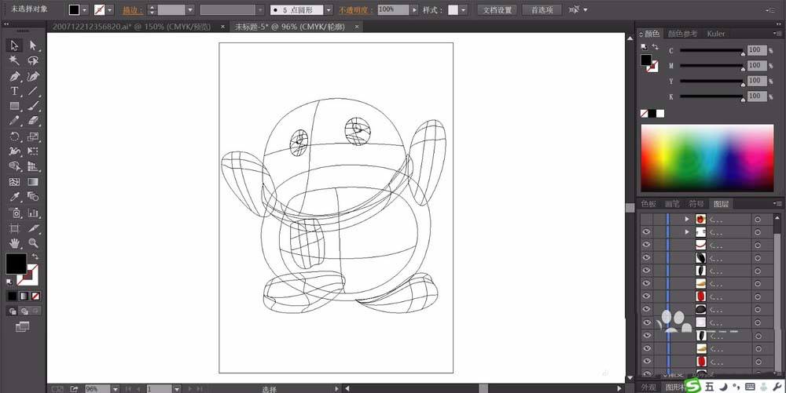The width and height of the screenshot is (786, 393).
Task: Open the 画笔 brushes tab
Action: pyautogui.click(x=672, y=203)
